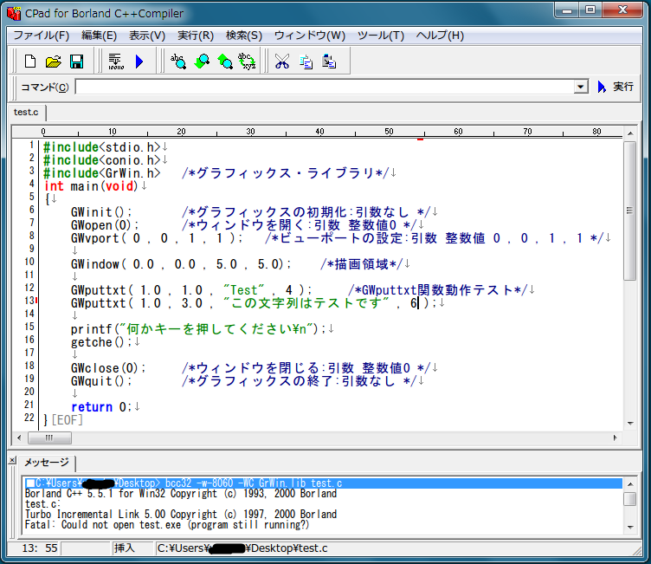Click the editor vertical scrollbar up arrow

[630, 133]
